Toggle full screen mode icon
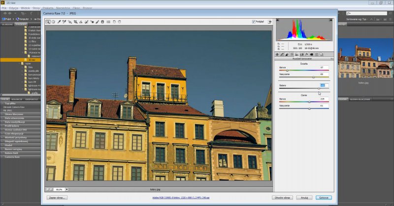The image size is (394, 206). coord(270,22)
